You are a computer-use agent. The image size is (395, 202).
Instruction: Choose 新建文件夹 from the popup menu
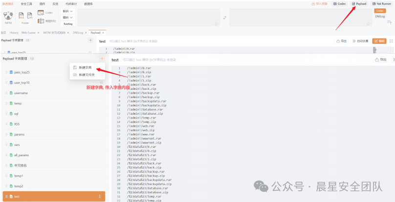[85, 75]
